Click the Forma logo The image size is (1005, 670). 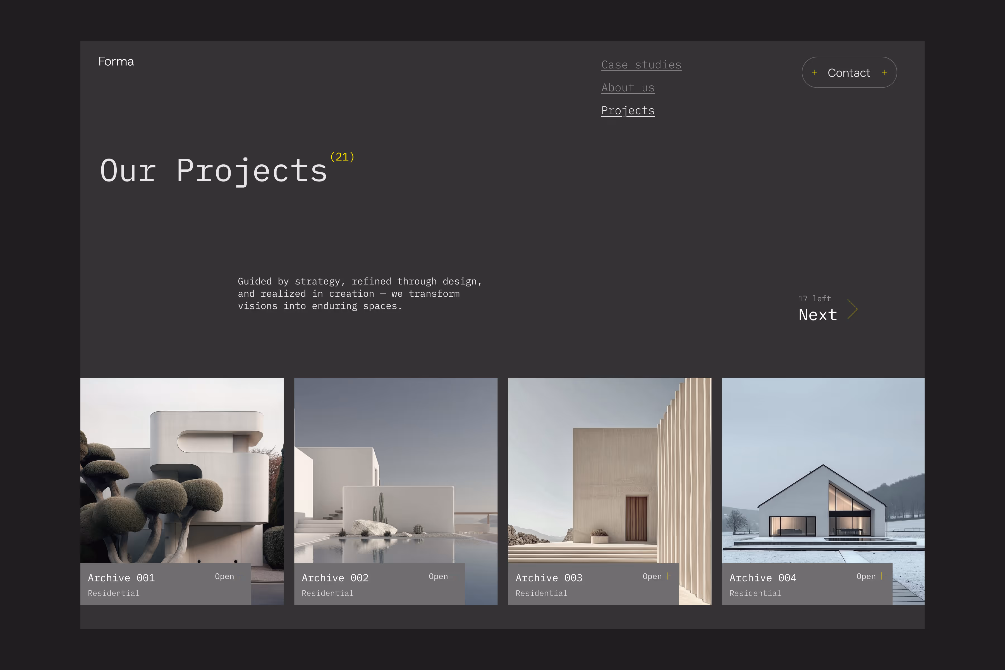pyautogui.click(x=116, y=61)
